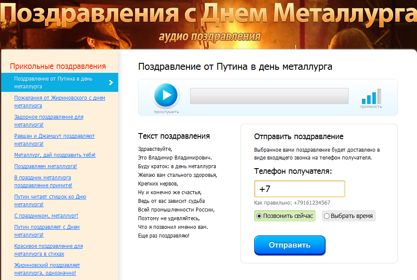Click the text line 'Это Владимир Владимирович.'
The height and width of the screenshot is (280, 417).
(x=175, y=158)
